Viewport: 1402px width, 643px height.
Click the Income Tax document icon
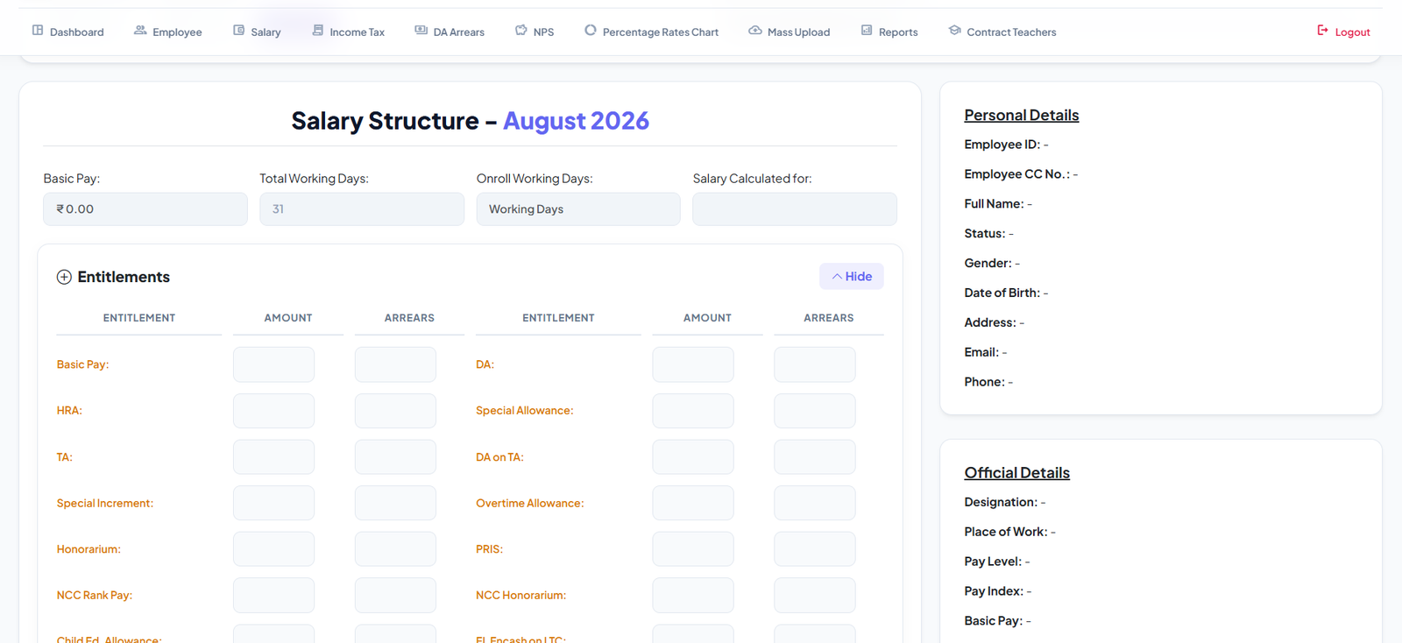click(318, 31)
